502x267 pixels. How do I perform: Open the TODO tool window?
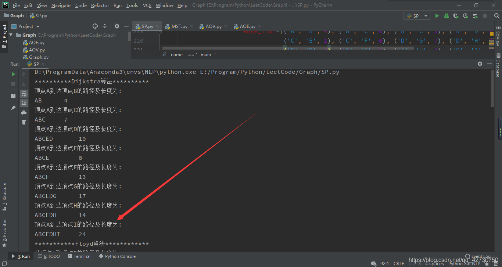coord(50,256)
